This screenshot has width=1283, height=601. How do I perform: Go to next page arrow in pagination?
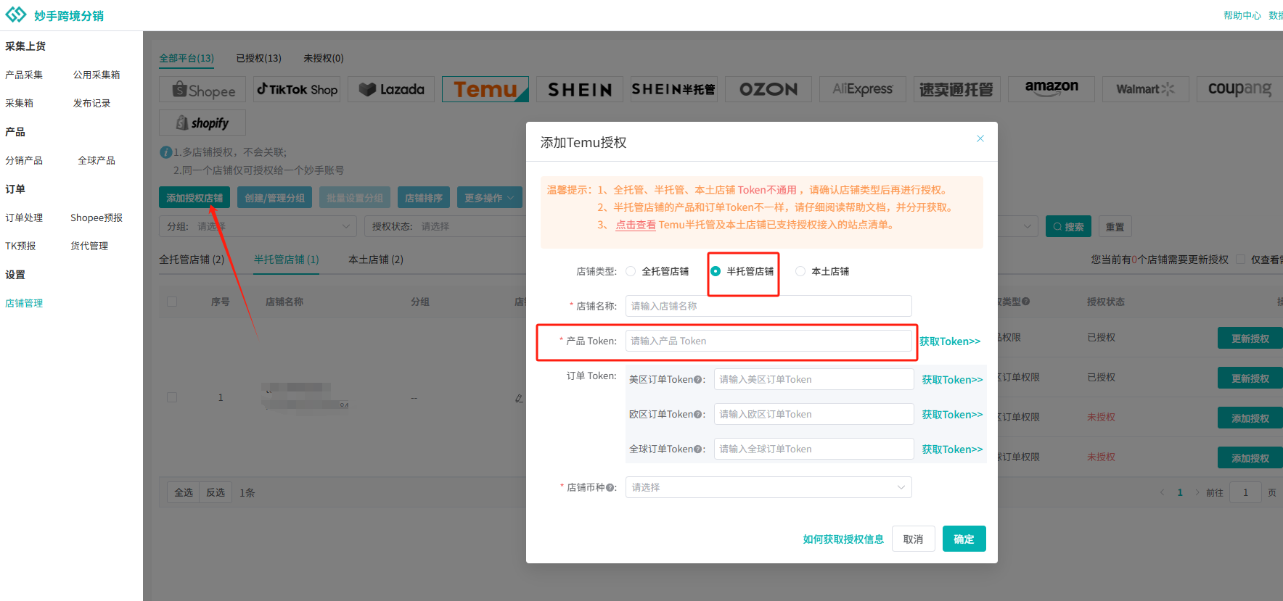point(1197,492)
